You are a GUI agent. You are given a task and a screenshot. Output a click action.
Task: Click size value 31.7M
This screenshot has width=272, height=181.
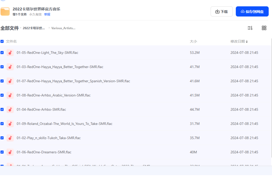tap(195, 124)
